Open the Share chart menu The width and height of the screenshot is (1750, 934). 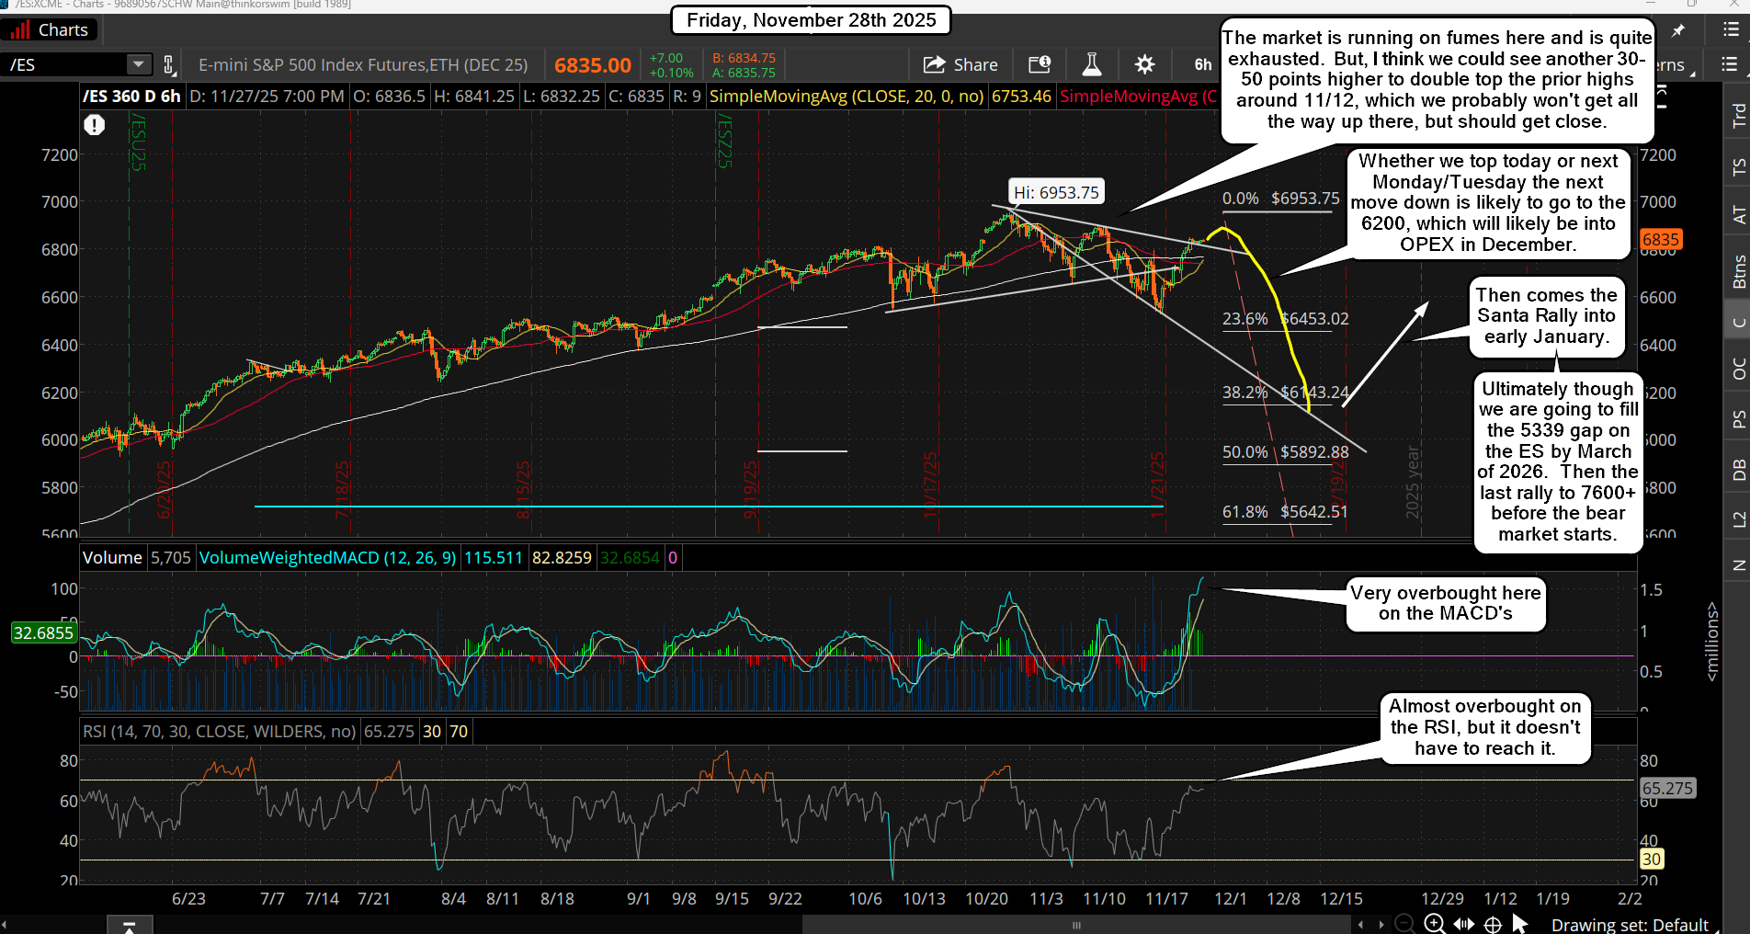960,64
